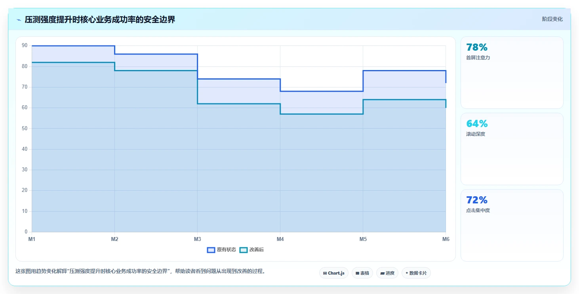The height and width of the screenshot is (294, 579).
Task: Click the sparkle icon in the 数据卡片 pill
Action: 407,273
